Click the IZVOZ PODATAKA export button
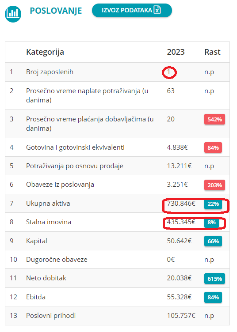Image resolution: width=237 pixels, height=332 pixels. pos(132,10)
